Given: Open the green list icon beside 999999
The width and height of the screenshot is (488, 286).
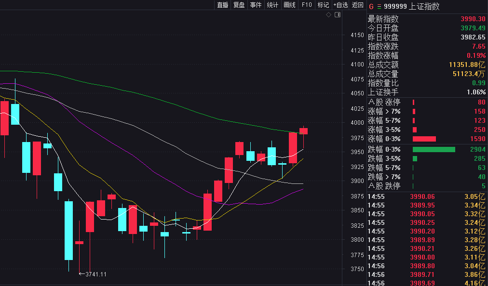Looking at the screenshot, I should (x=379, y=7).
